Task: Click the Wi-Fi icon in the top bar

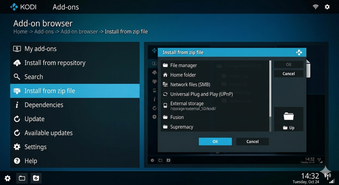Action: (x=315, y=7)
